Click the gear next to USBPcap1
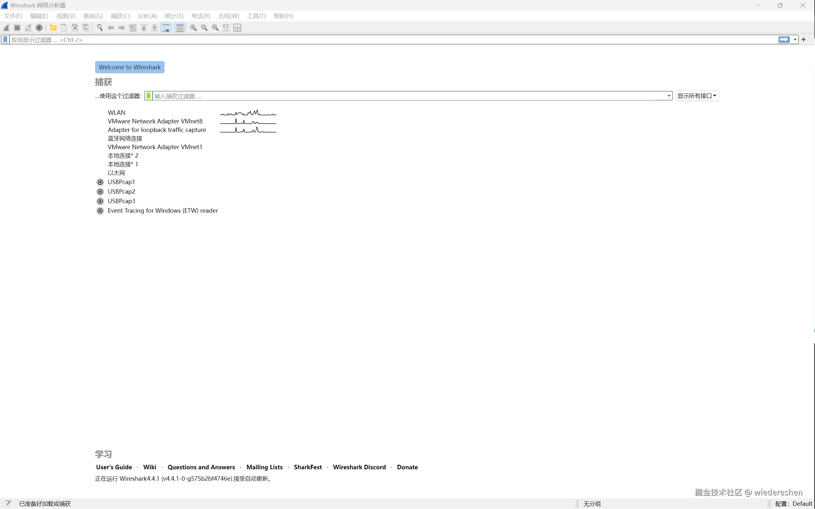Image resolution: width=815 pixels, height=509 pixels. click(100, 182)
